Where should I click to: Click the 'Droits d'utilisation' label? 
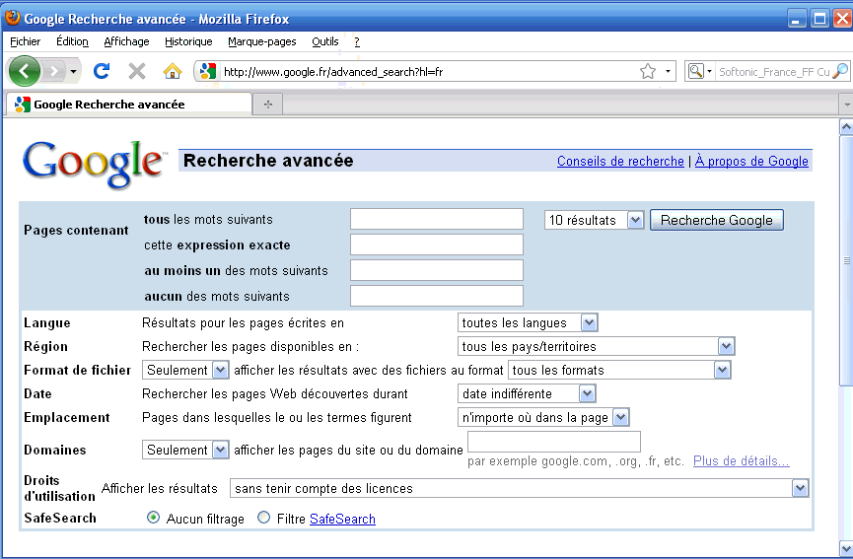59,488
